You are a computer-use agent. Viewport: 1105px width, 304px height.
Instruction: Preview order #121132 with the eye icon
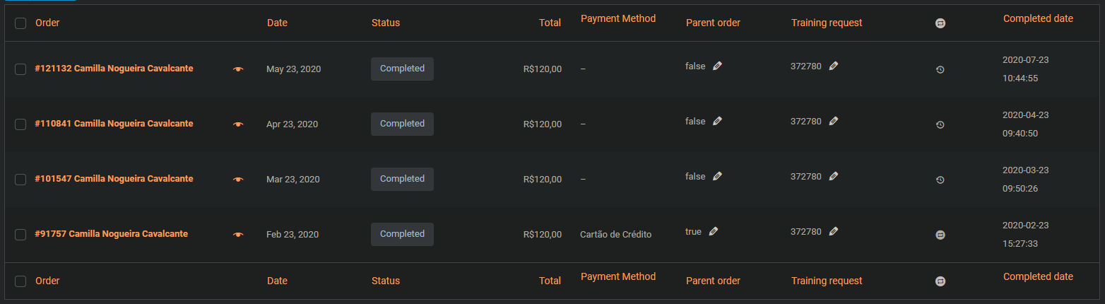point(238,69)
